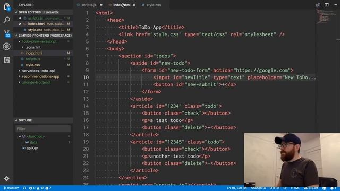Close the index.html editor tab
The height and width of the screenshot is (191, 340).
click(134, 5)
